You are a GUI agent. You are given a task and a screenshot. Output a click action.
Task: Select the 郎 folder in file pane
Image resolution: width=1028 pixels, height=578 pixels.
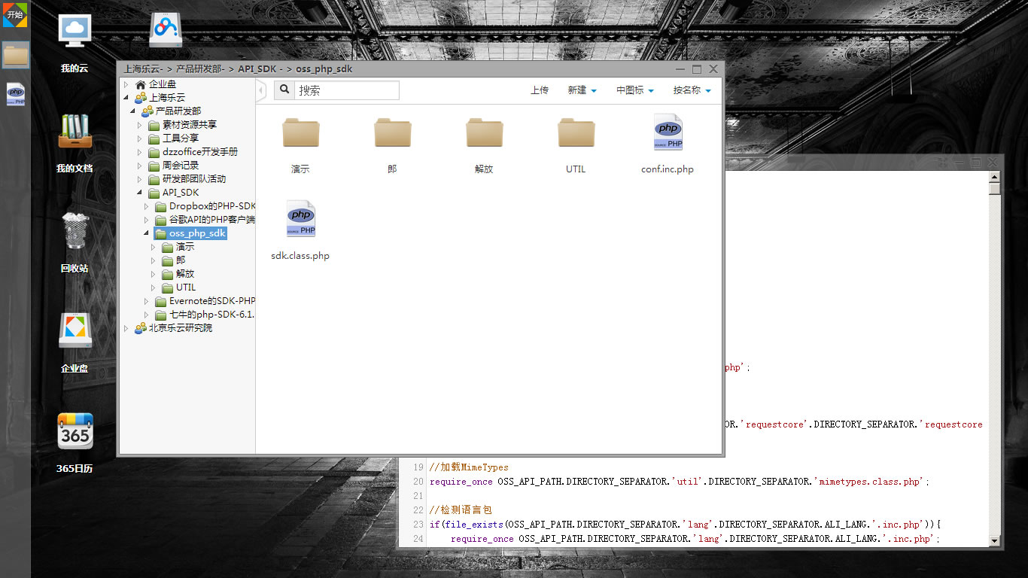coord(393,133)
